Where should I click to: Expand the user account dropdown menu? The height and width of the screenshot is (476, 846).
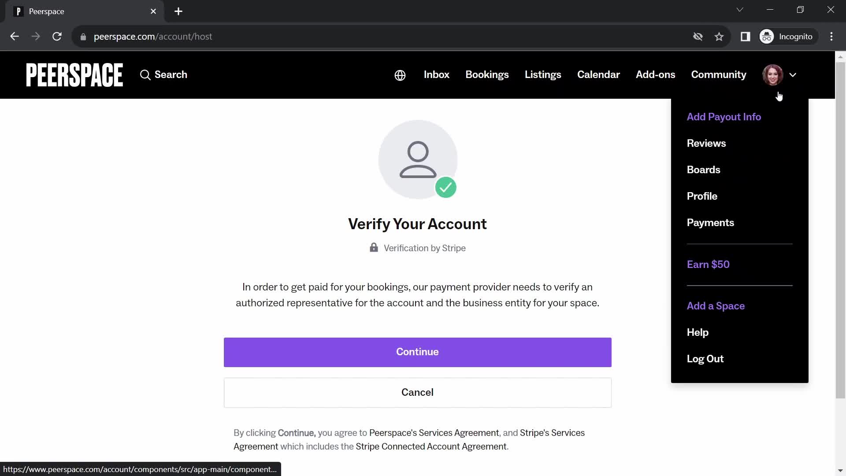pyautogui.click(x=782, y=74)
